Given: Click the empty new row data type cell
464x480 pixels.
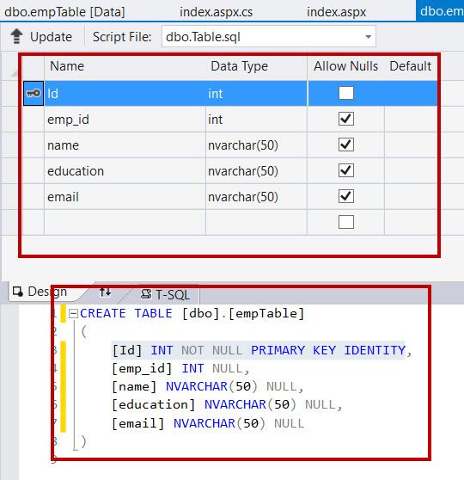Looking at the screenshot, I should pos(256,222).
